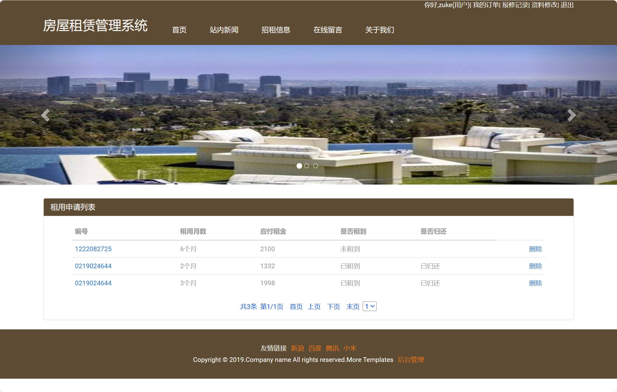Image resolution: width=617 pixels, height=392 pixels.
Task: Open the 关于我们 page
Action: (379, 30)
